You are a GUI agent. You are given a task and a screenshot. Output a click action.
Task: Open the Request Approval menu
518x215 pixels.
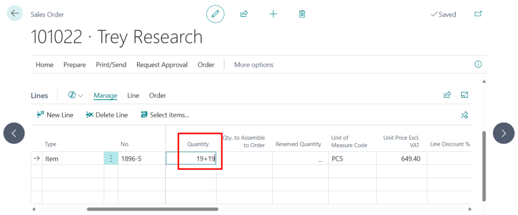click(162, 65)
